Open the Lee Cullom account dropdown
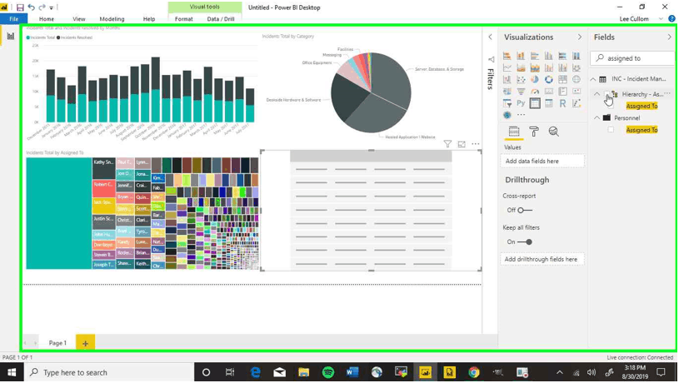This screenshot has height=383, width=679. [x=661, y=19]
